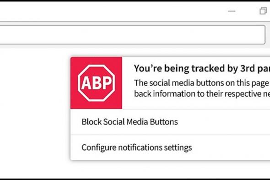This screenshot has width=270, height=180.
Task: Click the "back information" line in the notification
Action: tap(202, 94)
